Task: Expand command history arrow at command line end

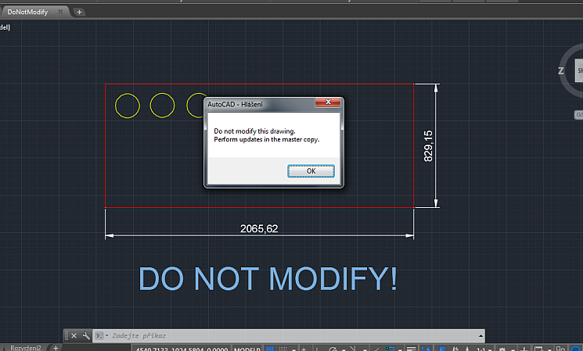Action: pos(479,335)
